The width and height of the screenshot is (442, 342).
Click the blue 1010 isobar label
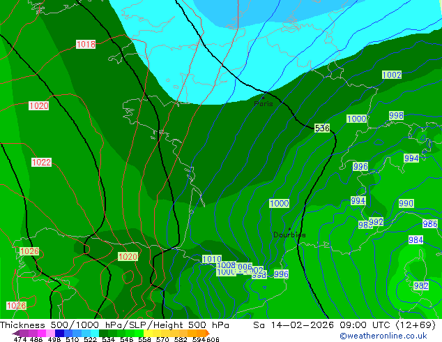click(212, 259)
